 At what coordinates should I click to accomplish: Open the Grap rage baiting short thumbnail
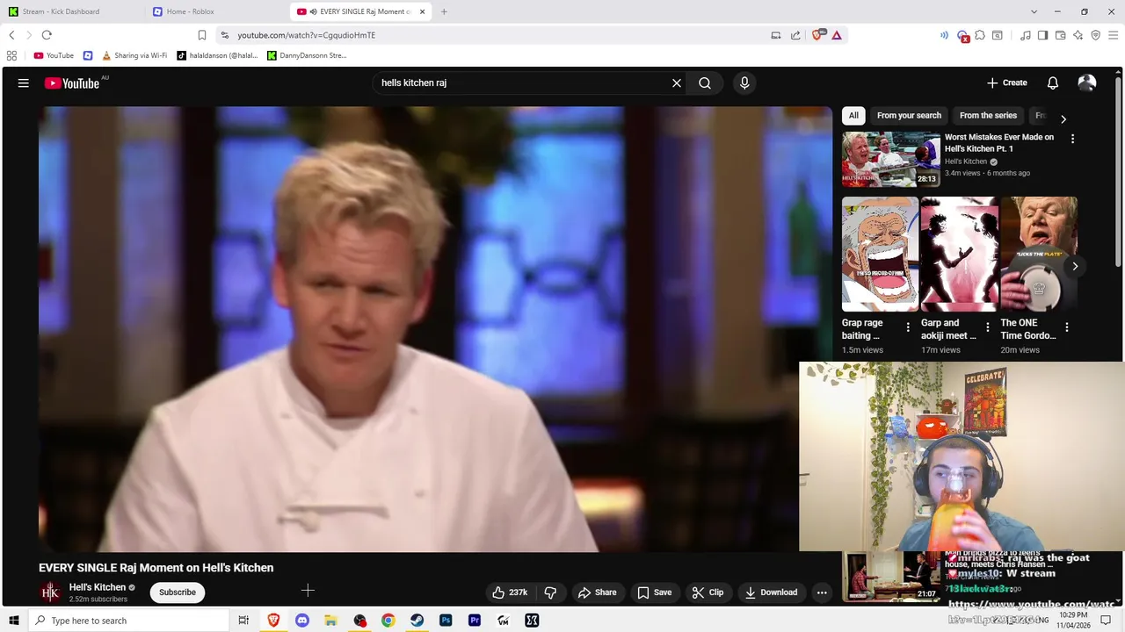(x=880, y=254)
